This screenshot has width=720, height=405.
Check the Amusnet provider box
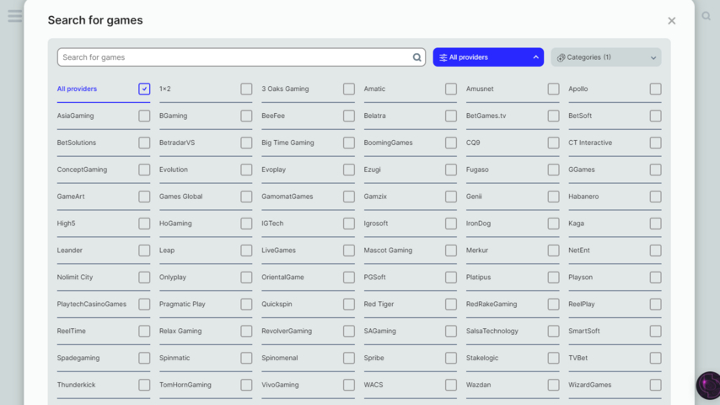[553, 89]
